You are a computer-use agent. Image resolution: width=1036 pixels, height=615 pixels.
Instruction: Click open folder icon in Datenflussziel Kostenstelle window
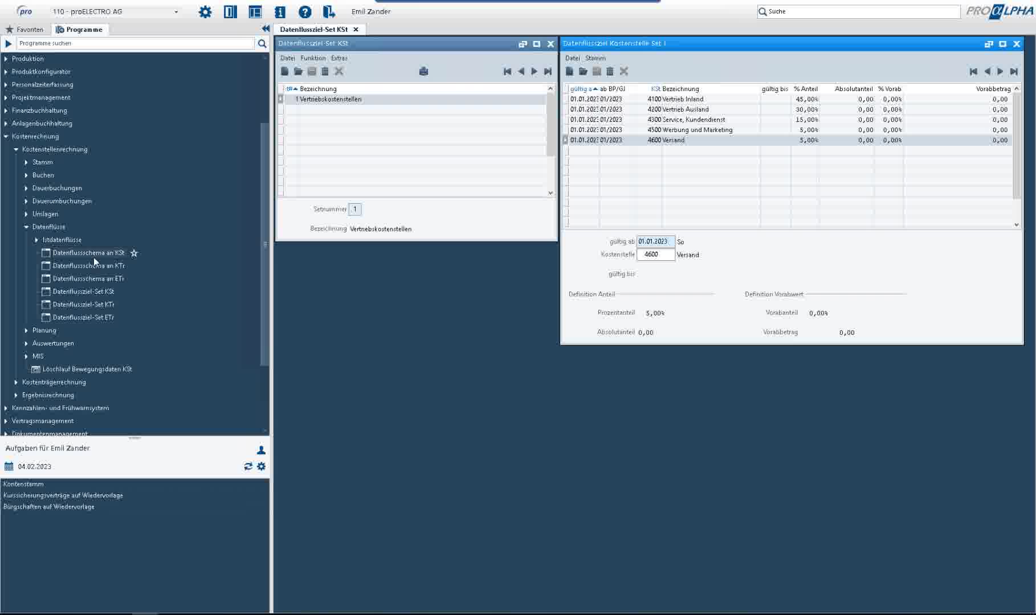(583, 71)
